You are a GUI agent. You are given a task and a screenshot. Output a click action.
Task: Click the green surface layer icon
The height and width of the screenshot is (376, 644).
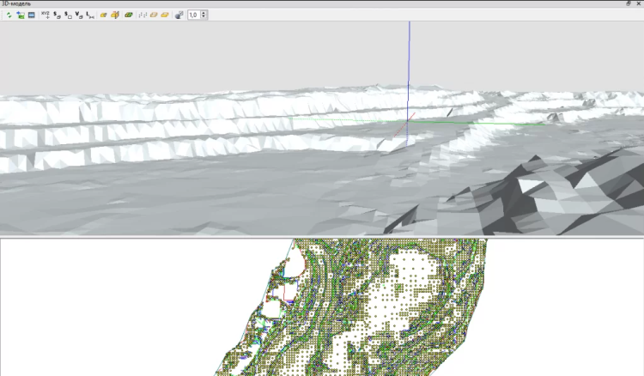click(x=128, y=15)
